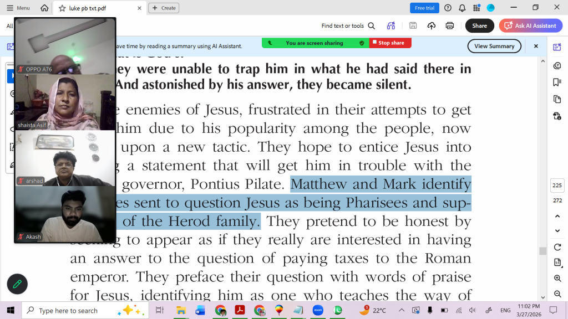Star the luke pb txt.pdf tab
This screenshot has height=319, width=568.
coord(62,8)
